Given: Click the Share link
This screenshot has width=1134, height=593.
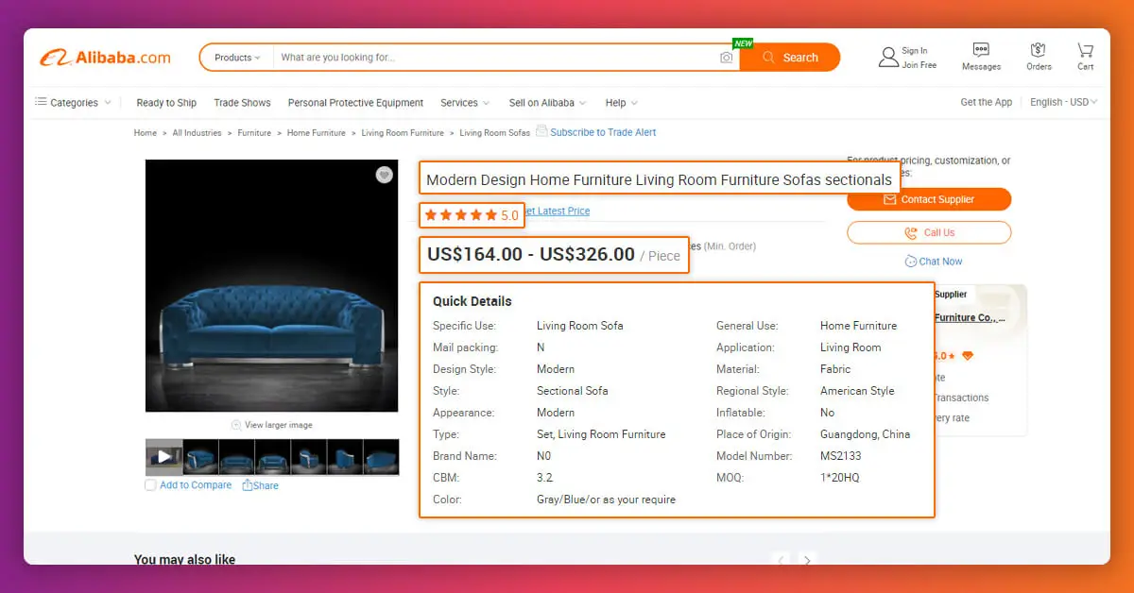Looking at the screenshot, I should [261, 485].
